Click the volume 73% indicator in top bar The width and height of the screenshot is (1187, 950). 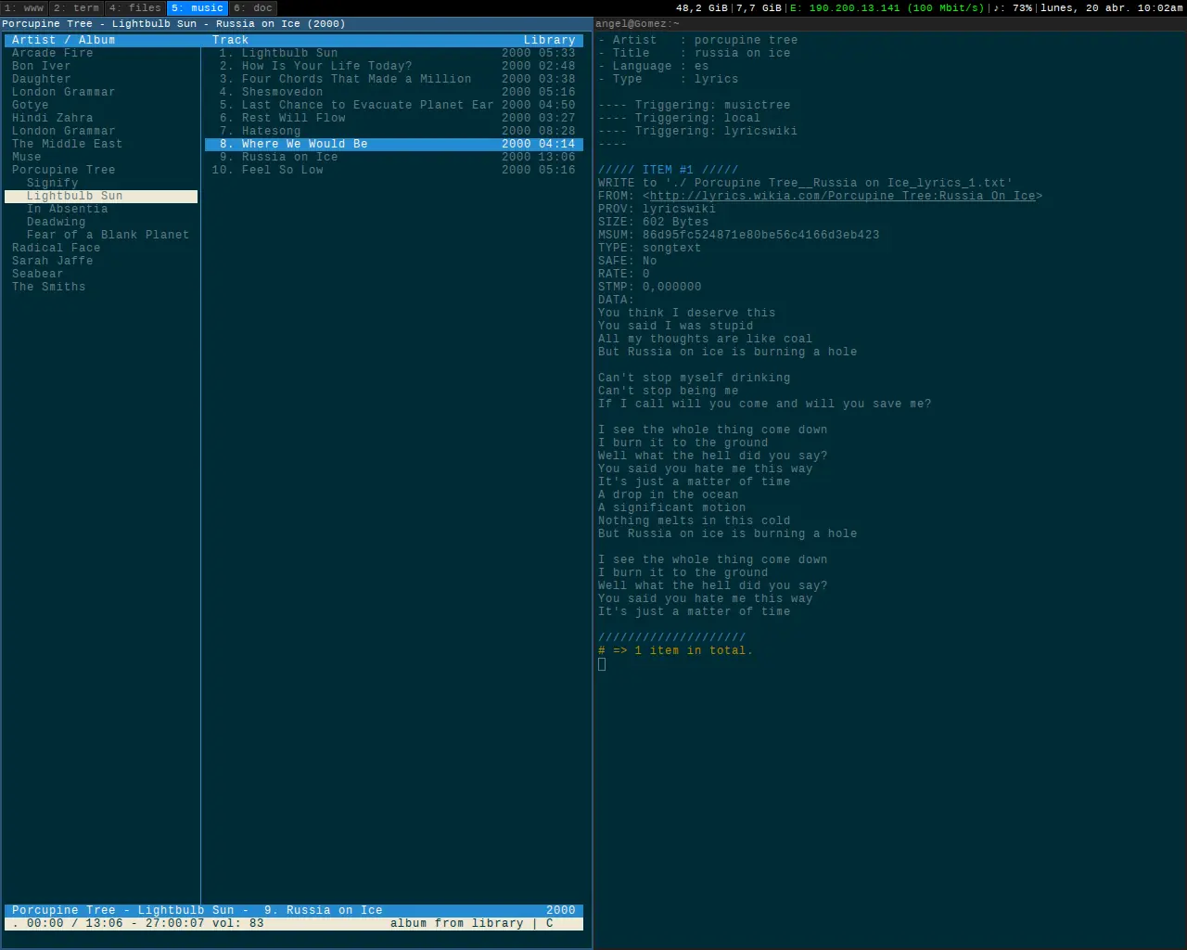[x=1013, y=7]
